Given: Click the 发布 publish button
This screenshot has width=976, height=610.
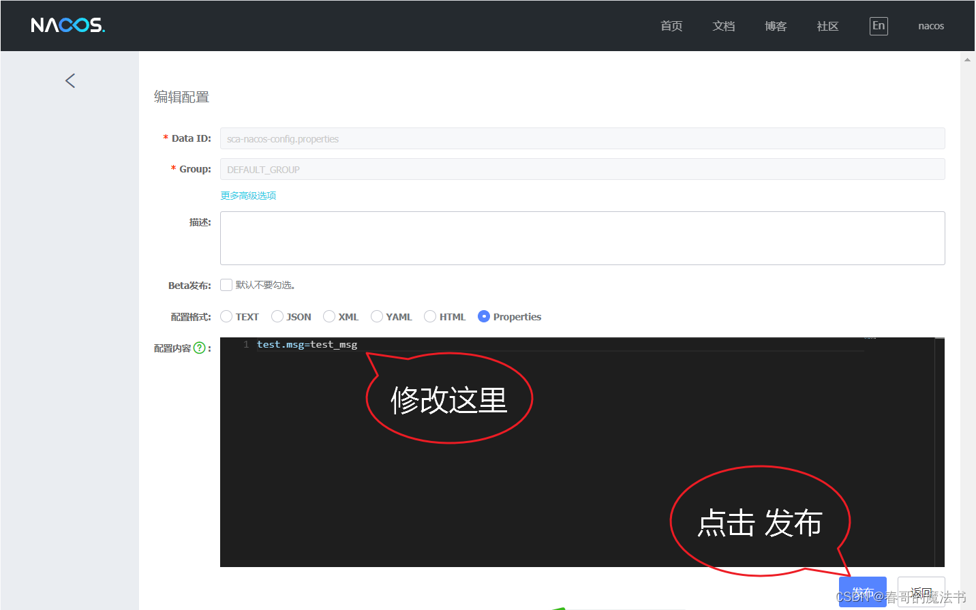Looking at the screenshot, I should tap(862, 592).
